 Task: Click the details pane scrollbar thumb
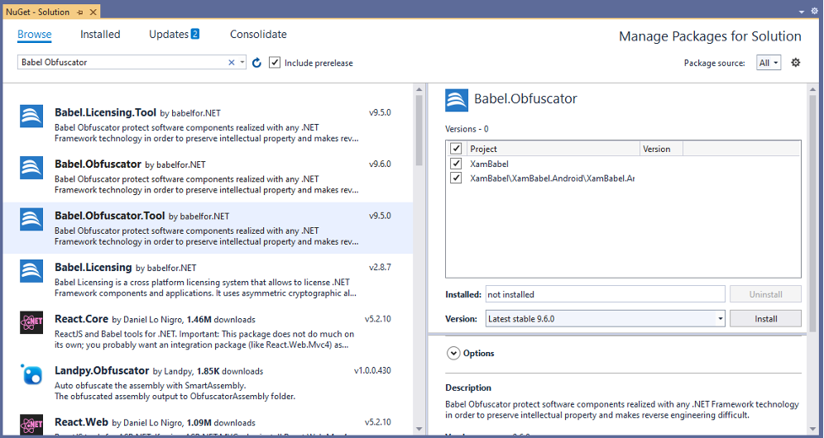[812, 213]
